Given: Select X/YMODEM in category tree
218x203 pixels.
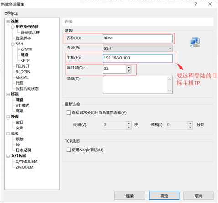Looking at the screenshot, I should [26, 161].
